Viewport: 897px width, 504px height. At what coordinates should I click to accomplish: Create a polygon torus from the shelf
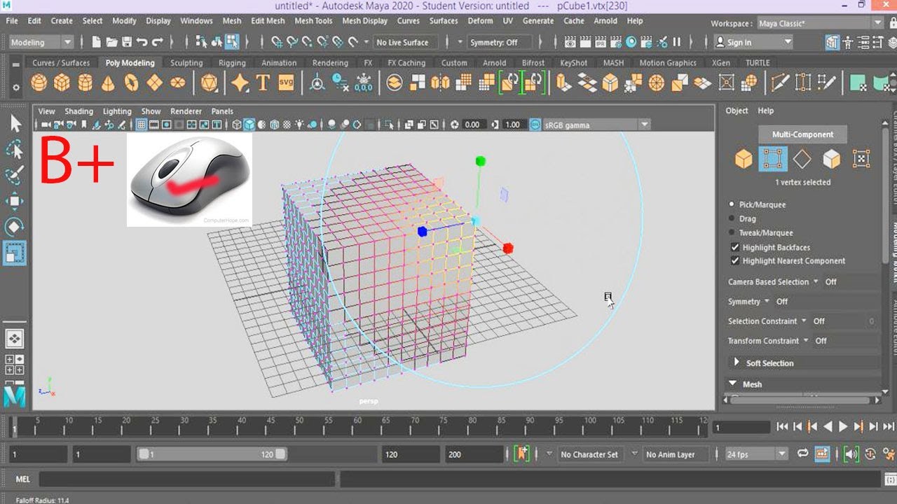[x=131, y=83]
